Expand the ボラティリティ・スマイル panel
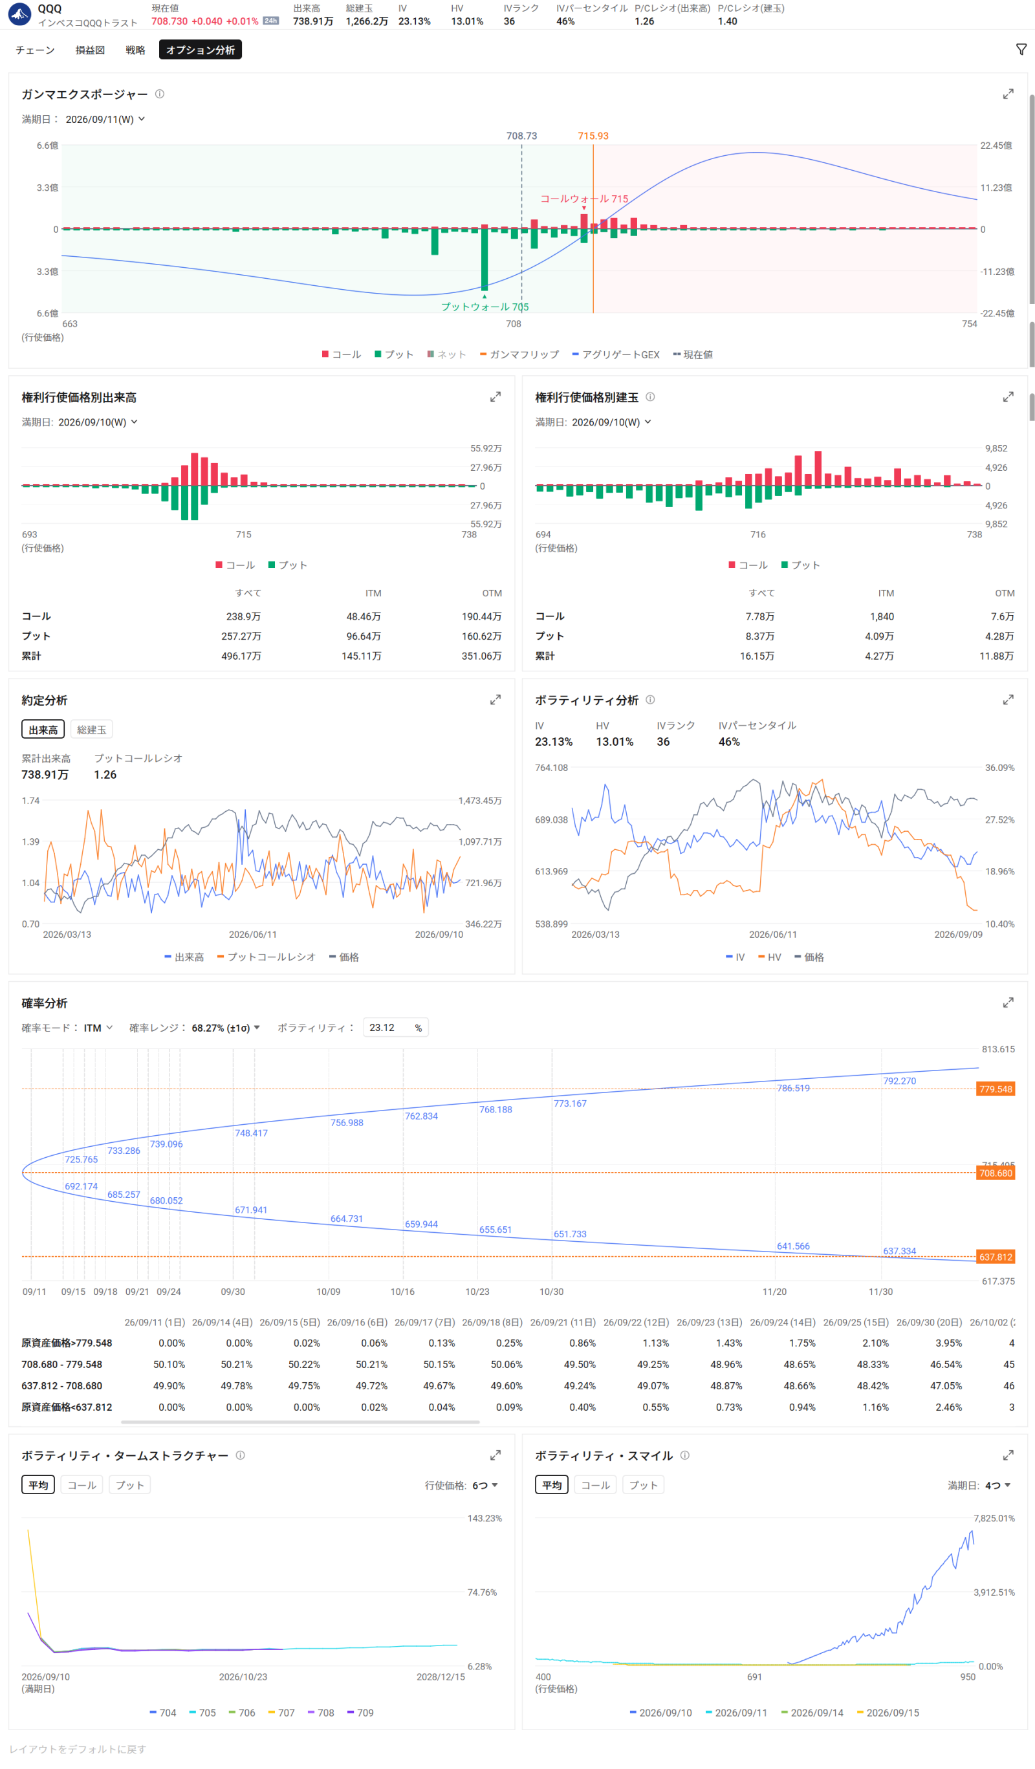This screenshot has height=1769, width=1035. (x=1008, y=1456)
